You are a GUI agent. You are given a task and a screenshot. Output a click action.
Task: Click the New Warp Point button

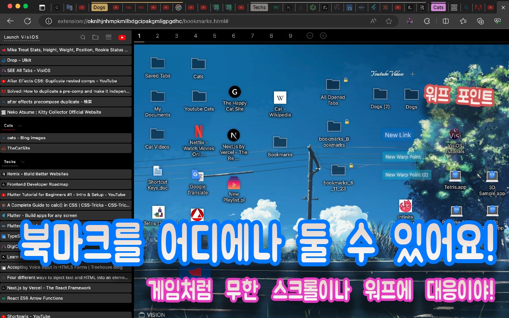tap(403, 157)
